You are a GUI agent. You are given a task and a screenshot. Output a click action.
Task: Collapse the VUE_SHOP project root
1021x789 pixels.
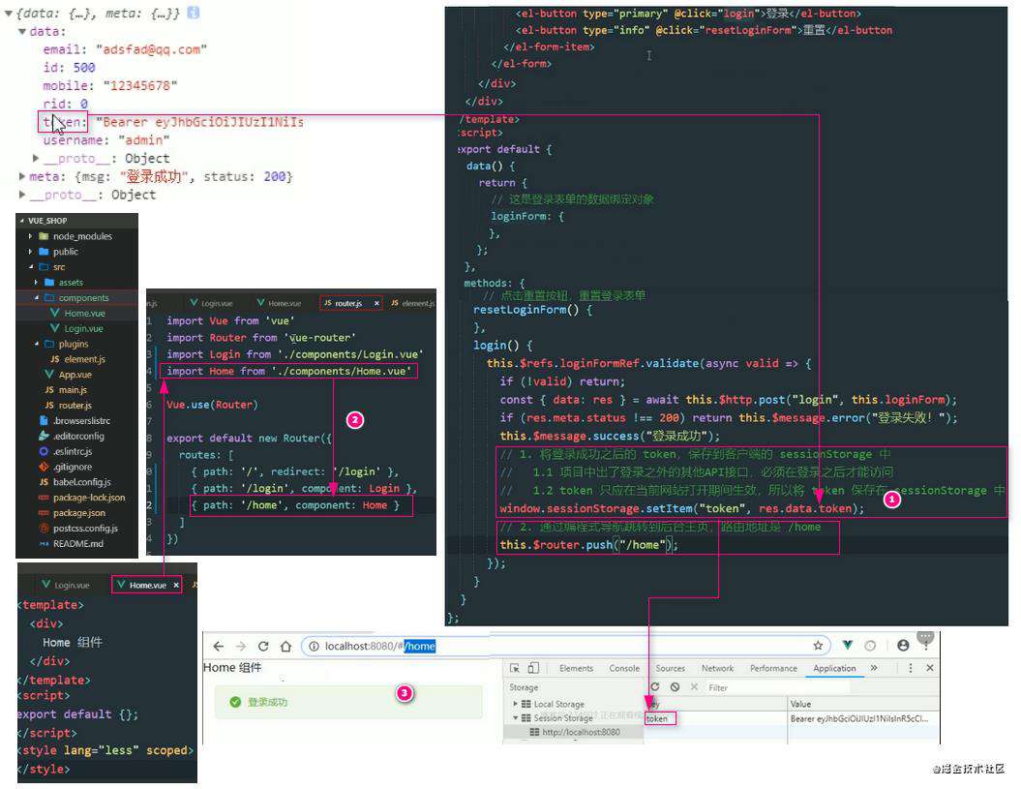point(22,220)
